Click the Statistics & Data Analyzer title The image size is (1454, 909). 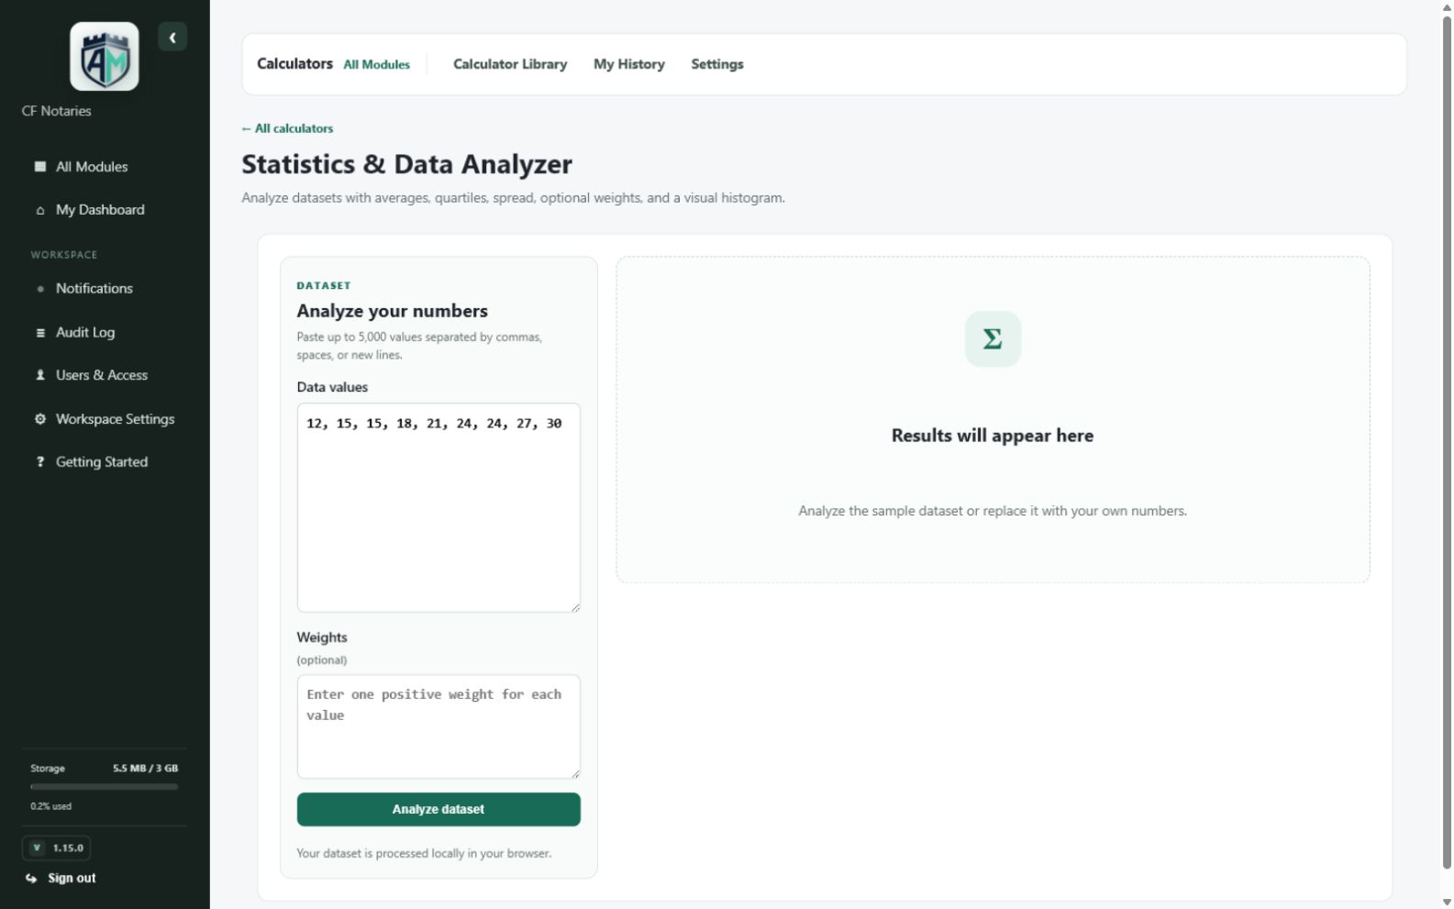406,165
